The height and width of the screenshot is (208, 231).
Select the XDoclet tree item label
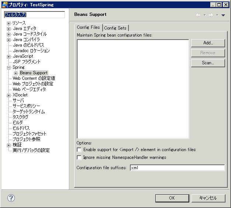pyautogui.click(x=20, y=95)
